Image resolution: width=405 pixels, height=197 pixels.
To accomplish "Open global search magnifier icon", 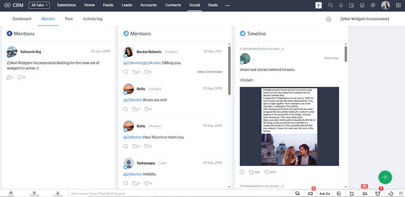I will pyautogui.click(x=331, y=5).
